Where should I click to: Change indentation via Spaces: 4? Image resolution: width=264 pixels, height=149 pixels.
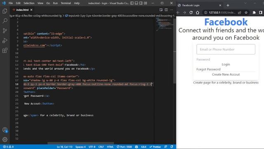tap(80, 147)
